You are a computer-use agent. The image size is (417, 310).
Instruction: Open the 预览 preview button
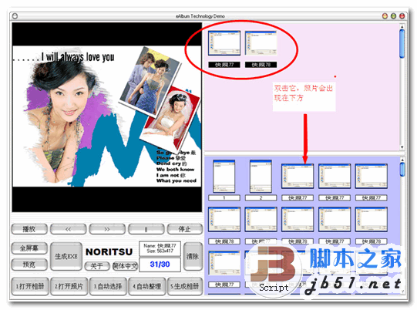[29, 265]
